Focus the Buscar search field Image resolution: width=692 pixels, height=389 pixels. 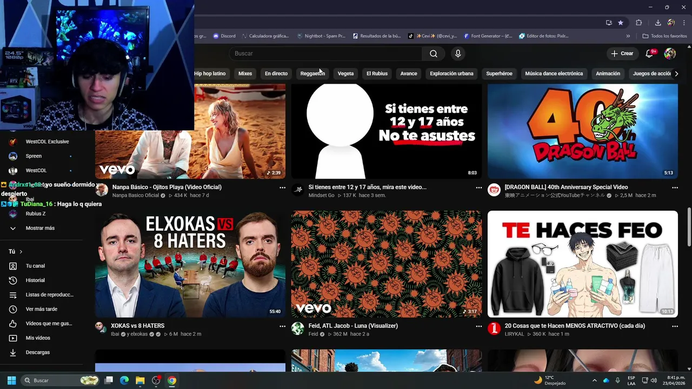(x=325, y=53)
